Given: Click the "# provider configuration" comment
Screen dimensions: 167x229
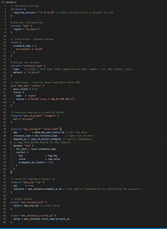Looking at the screenshot, I should [26, 23].
